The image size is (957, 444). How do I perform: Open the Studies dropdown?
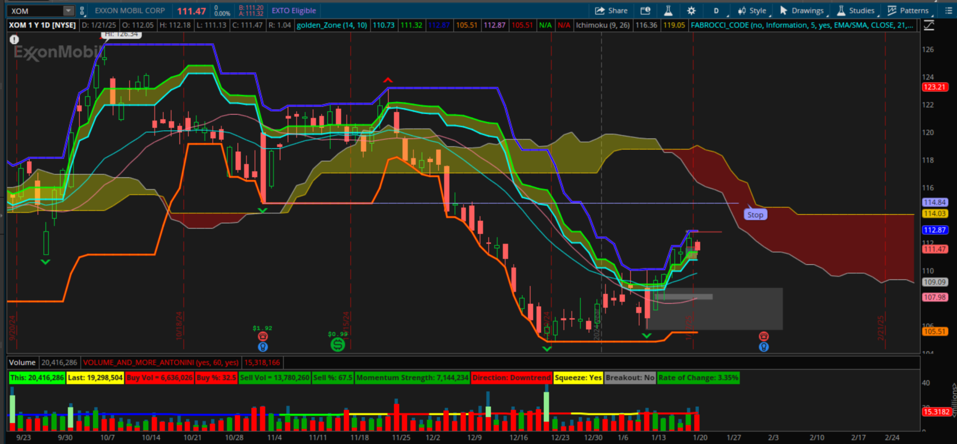click(856, 11)
